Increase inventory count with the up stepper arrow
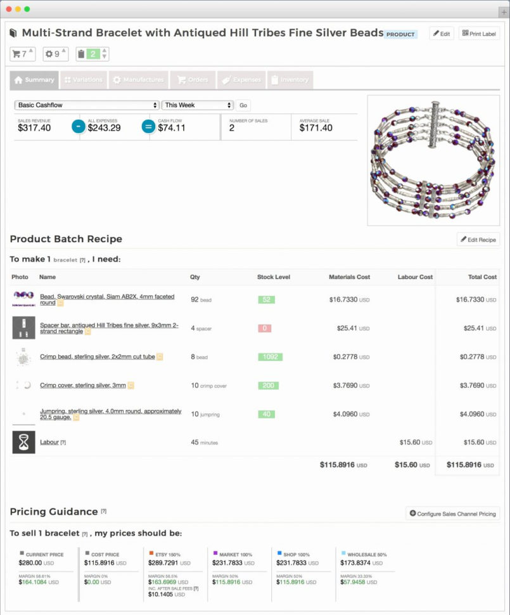Screen dimensions: 510x615 coord(105,51)
